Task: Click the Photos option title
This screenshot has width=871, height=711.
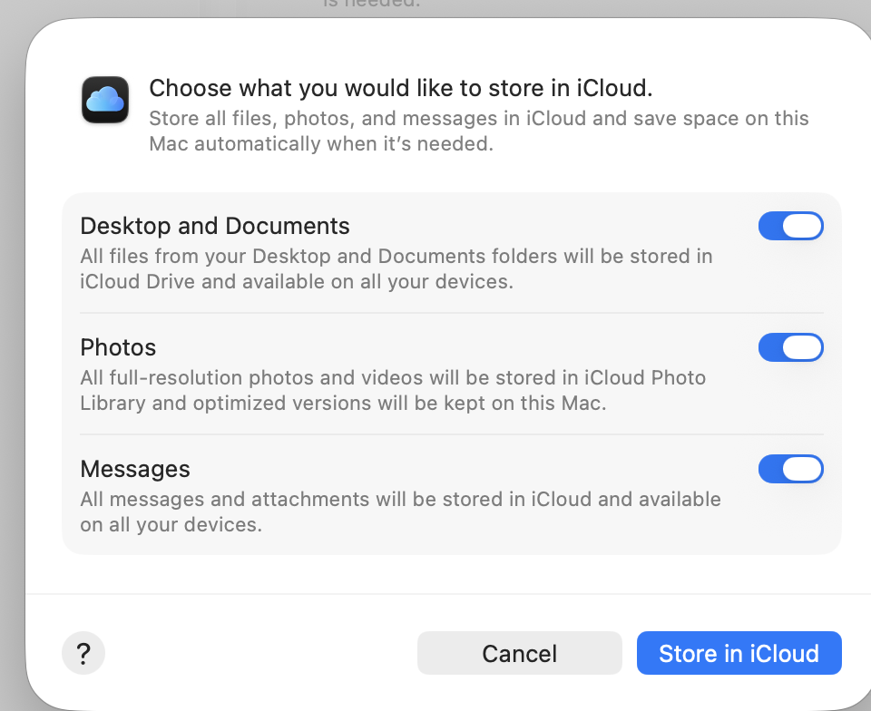Action: coord(118,347)
